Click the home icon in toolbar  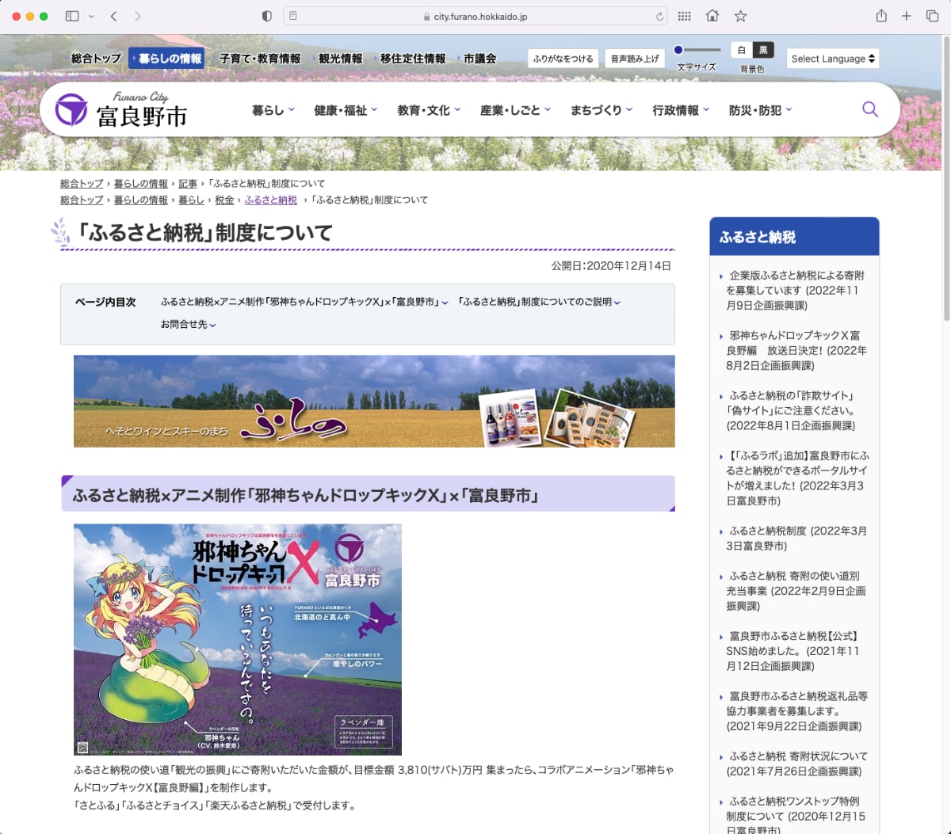tap(712, 16)
